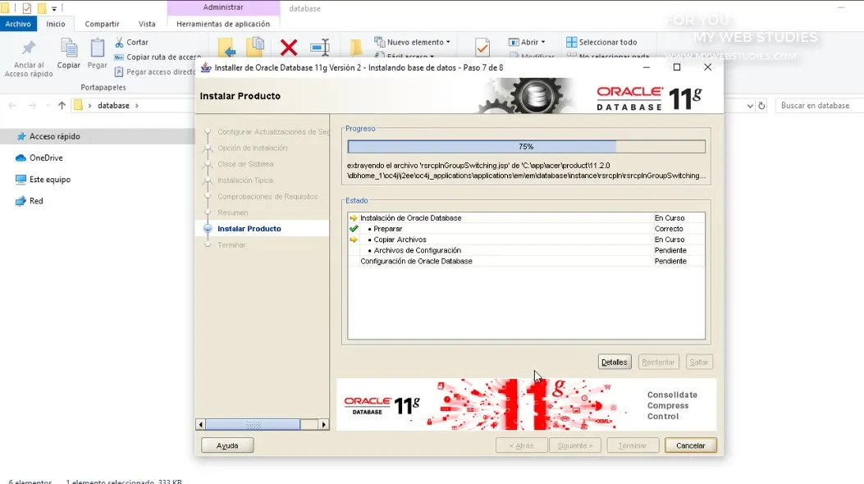Select Red in the navigation pane
Image resolution: width=864 pixels, height=484 pixels.
(36, 200)
